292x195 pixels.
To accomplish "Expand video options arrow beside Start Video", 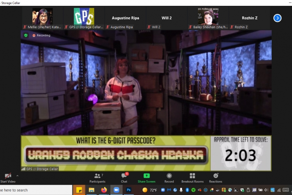I will click(17, 176).
